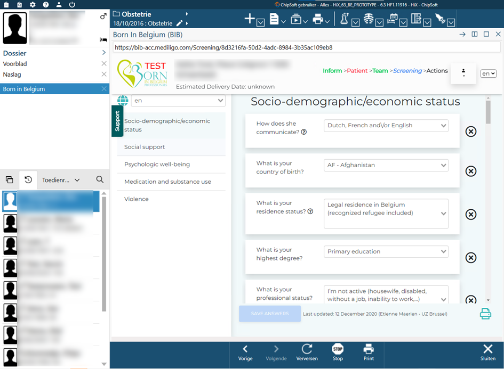The height and width of the screenshot is (369, 504).
Task: Open the help question mark icon
Action: tap(46, 4)
